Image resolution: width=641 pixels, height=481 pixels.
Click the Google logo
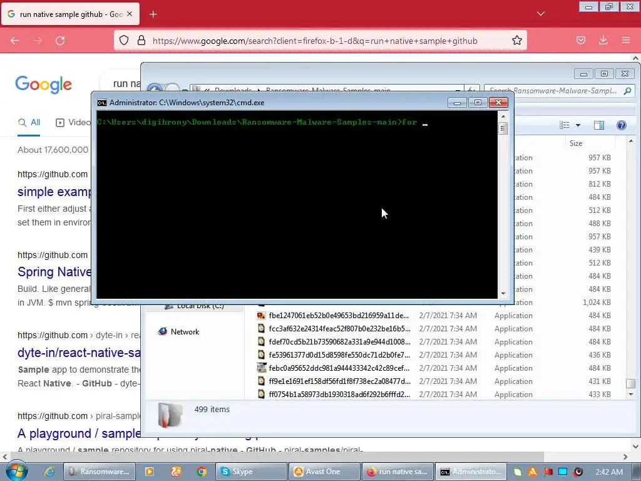[x=44, y=85]
